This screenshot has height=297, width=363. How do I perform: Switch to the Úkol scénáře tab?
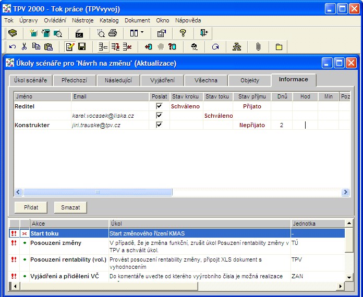(x=31, y=80)
